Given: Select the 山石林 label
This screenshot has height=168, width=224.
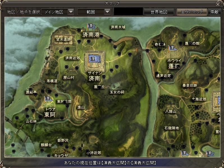Looking at the screenshot, I should tap(31, 121).
